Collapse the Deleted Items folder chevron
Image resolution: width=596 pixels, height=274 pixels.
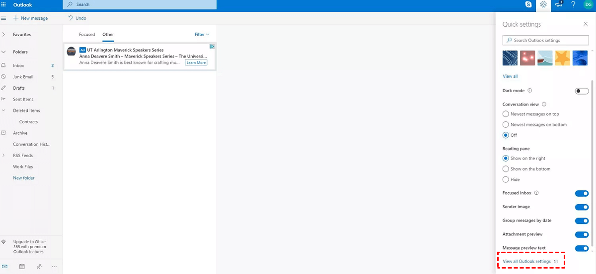(x=3, y=110)
